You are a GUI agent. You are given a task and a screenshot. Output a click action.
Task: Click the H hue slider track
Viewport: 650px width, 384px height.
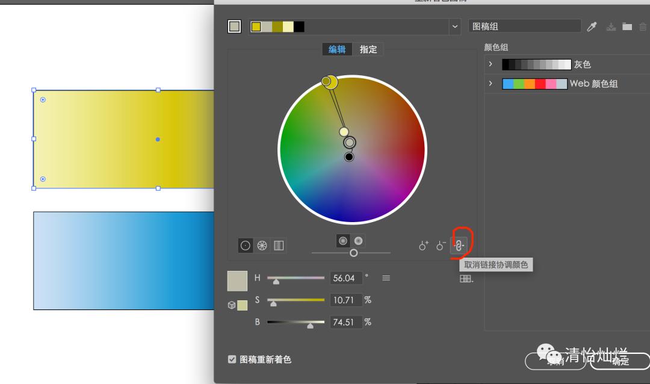(x=296, y=278)
